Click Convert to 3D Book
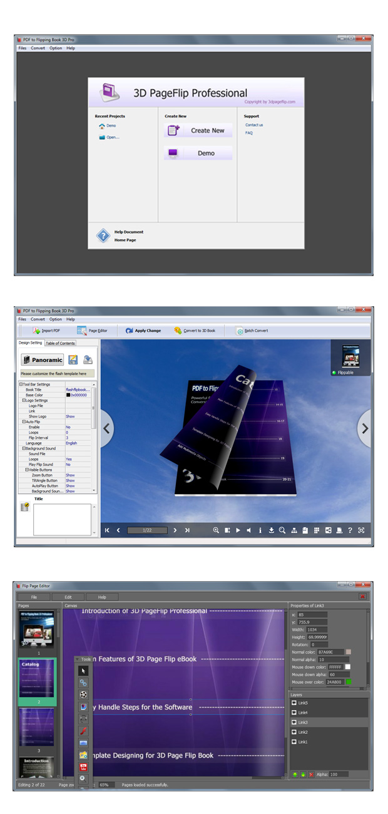 (x=195, y=331)
